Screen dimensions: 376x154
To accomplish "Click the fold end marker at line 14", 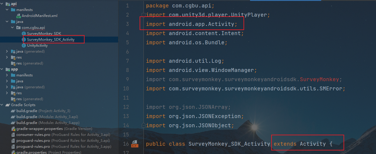I will [143, 125].
